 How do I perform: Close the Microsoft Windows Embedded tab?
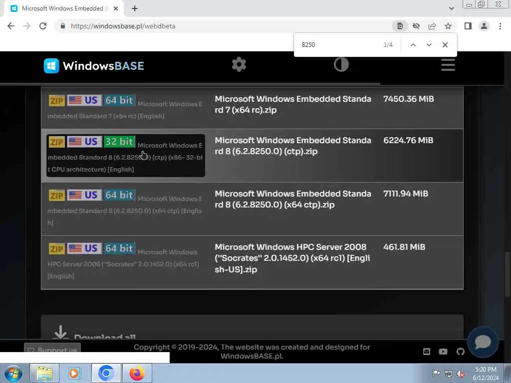tap(116, 9)
